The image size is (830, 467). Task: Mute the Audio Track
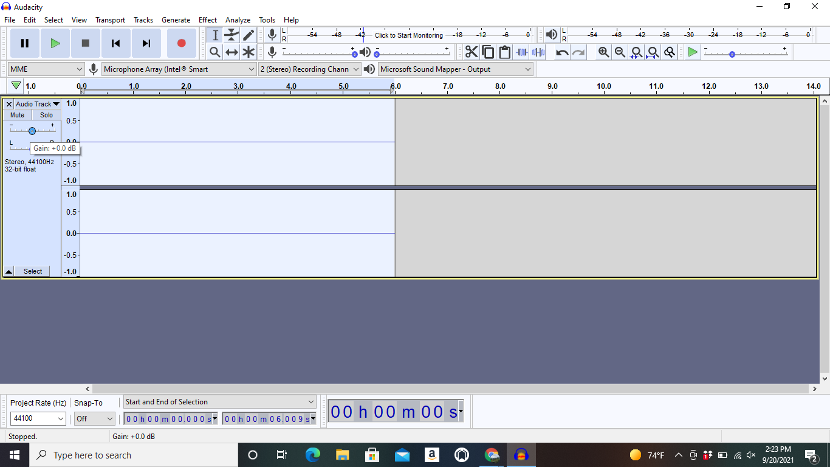[16, 114]
